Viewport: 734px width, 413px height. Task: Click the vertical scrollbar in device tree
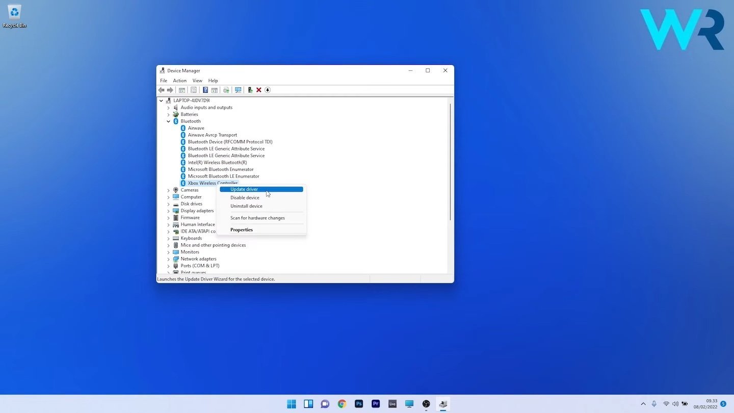pos(451,162)
